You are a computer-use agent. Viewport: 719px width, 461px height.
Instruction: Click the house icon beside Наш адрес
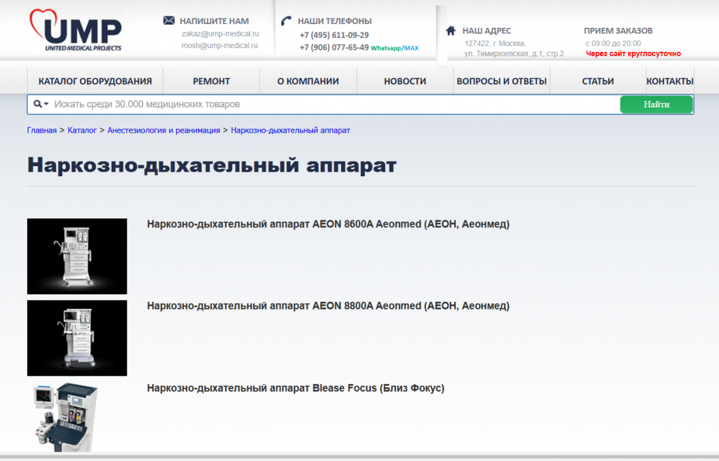click(451, 30)
